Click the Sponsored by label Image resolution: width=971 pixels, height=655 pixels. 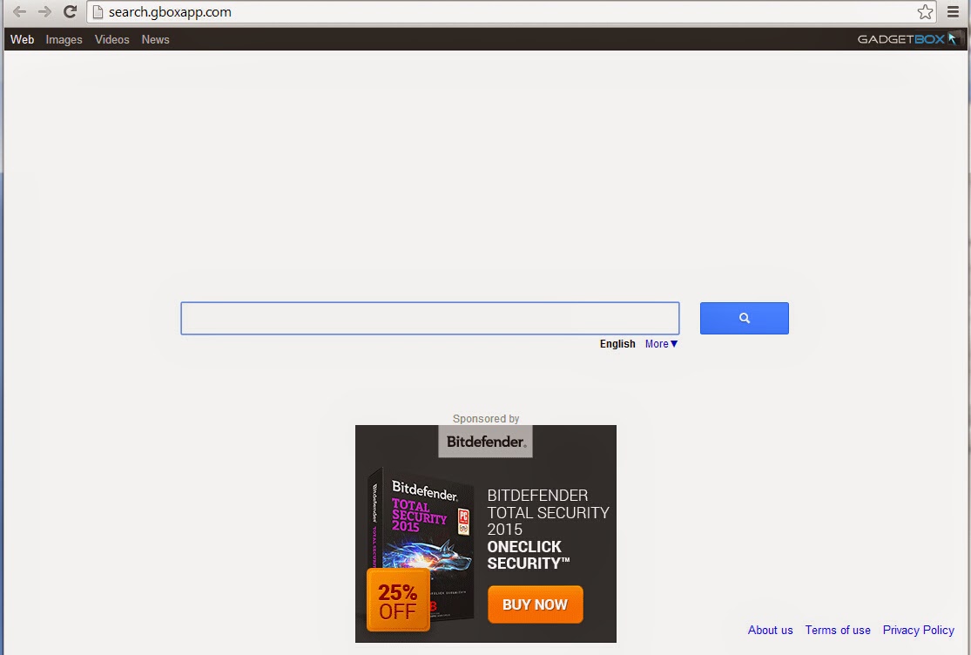click(486, 418)
